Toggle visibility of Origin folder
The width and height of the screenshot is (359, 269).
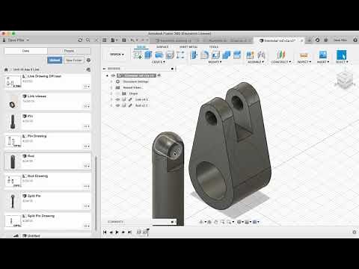[118, 93]
